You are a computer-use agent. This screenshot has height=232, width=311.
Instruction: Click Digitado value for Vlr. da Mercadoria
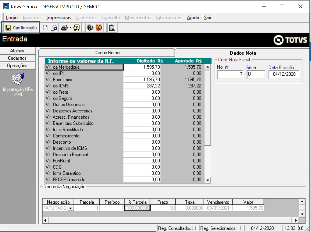pos(142,67)
